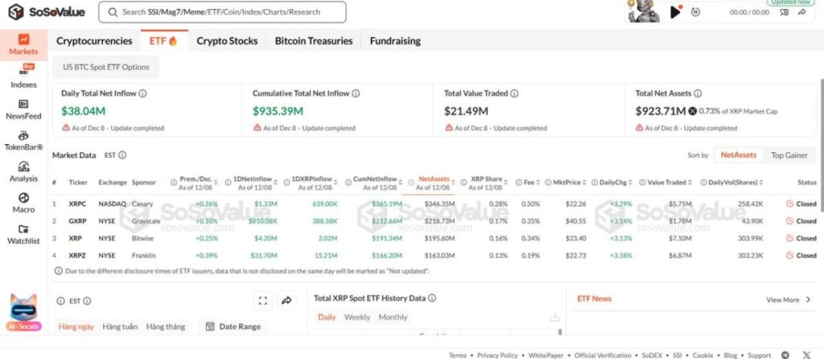Sort by NetAssets toggle button
This screenshot has height=359, width=824.
[x=739, y=155]
